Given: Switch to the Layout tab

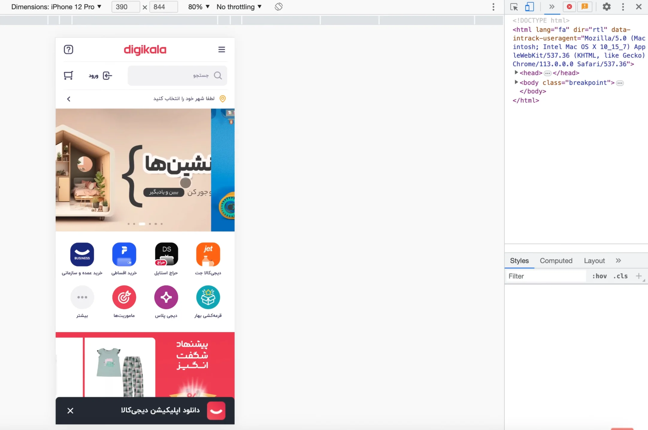Looking at the screenshot, I should coord(594,261).
